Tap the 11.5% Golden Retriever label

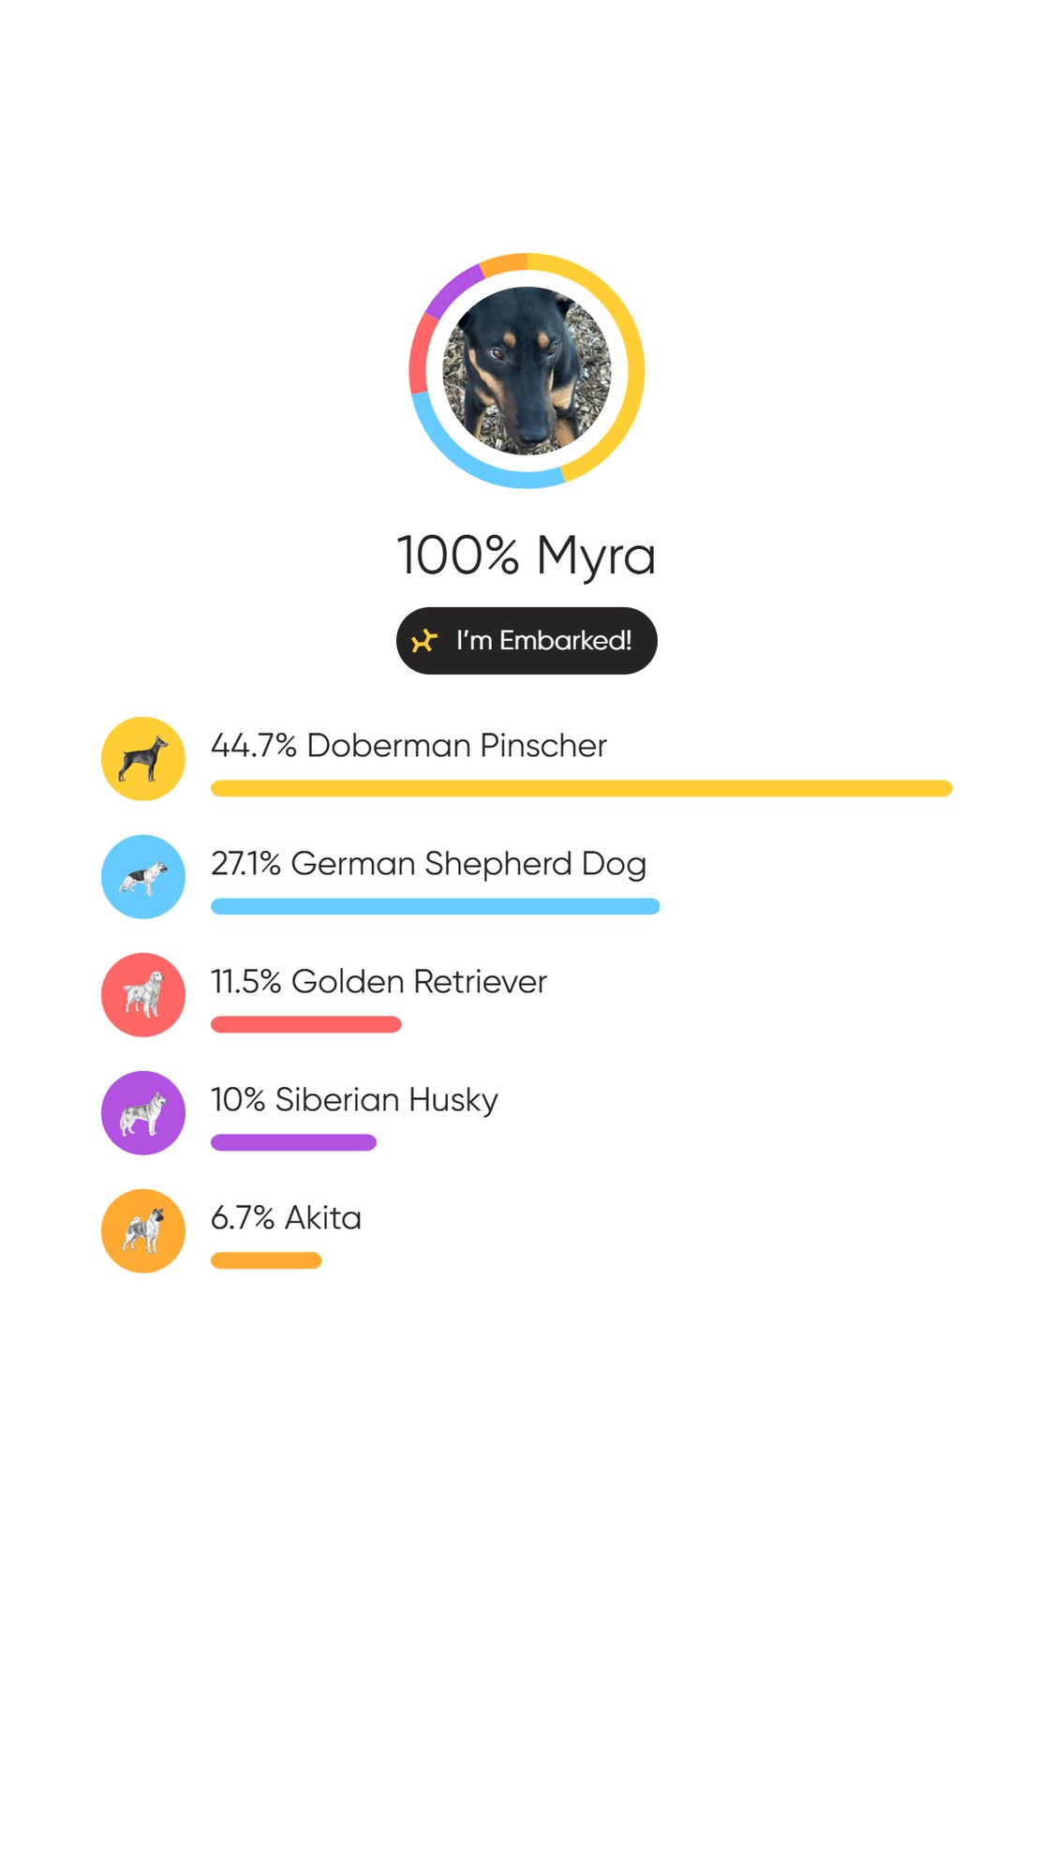(379, 982)
